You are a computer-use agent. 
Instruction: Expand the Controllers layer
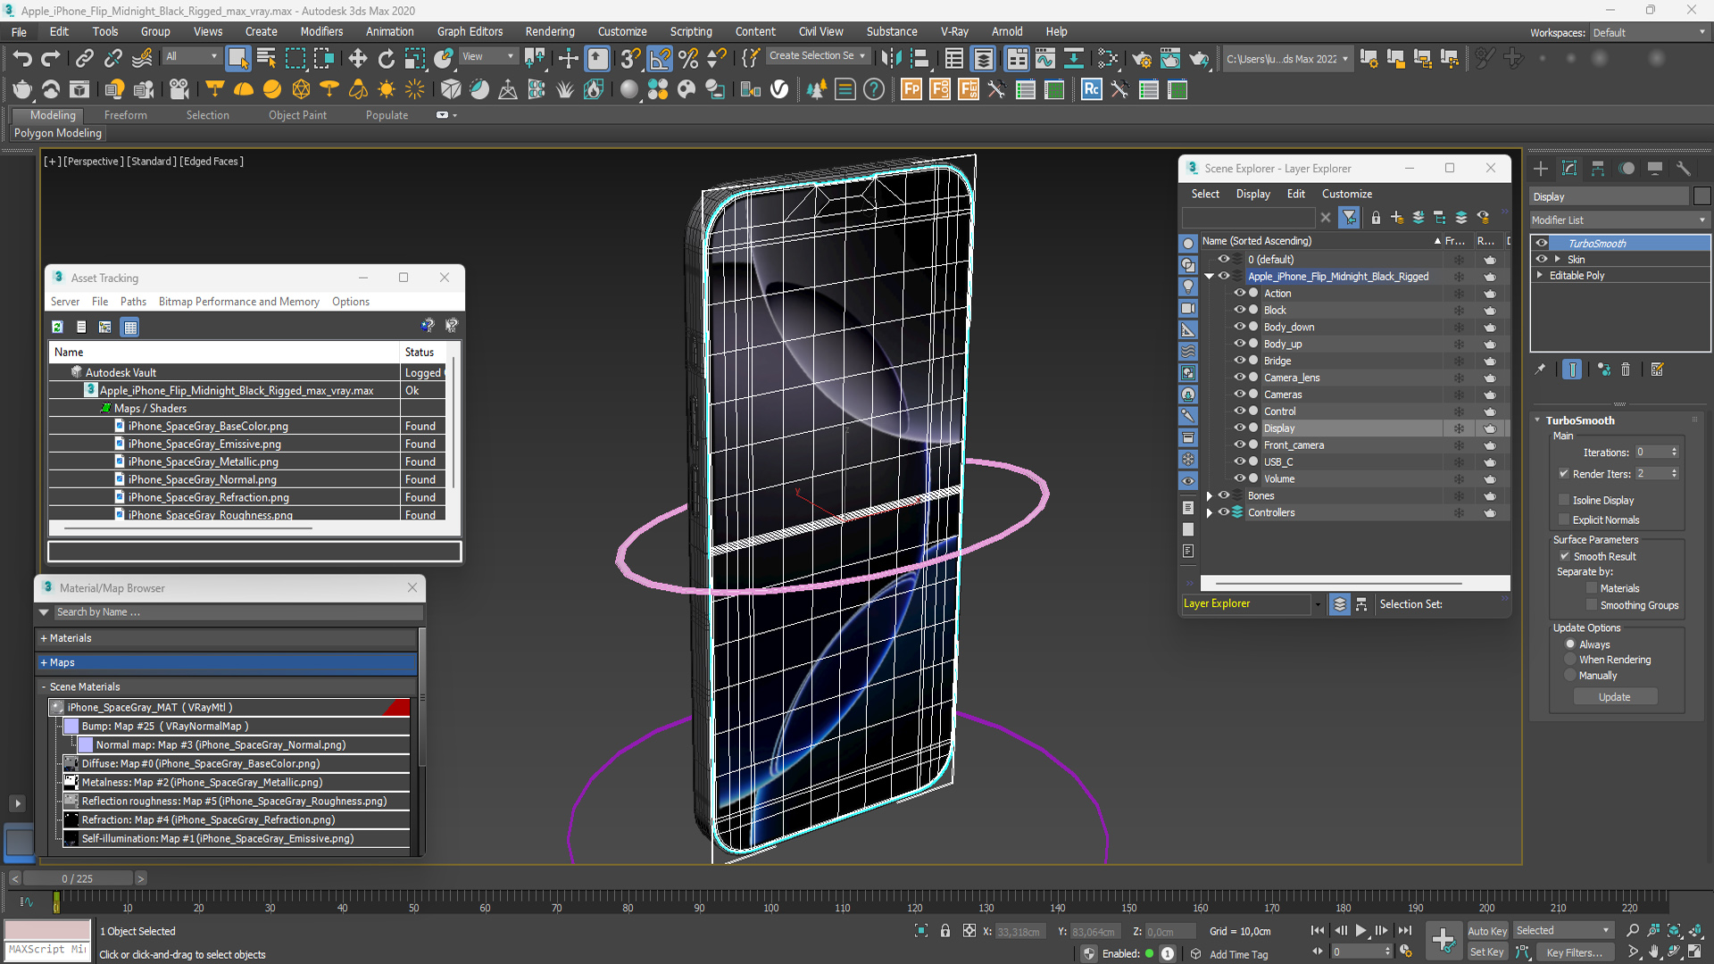(x=1210, y=513)
